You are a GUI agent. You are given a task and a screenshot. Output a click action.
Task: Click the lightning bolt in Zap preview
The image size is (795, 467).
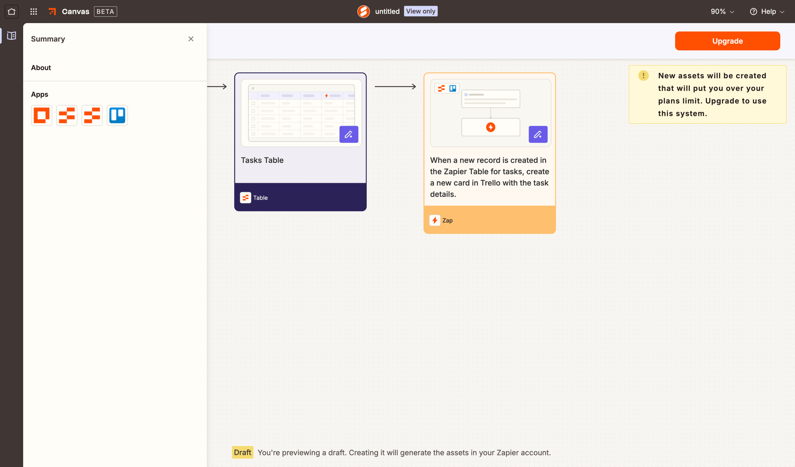491,127
